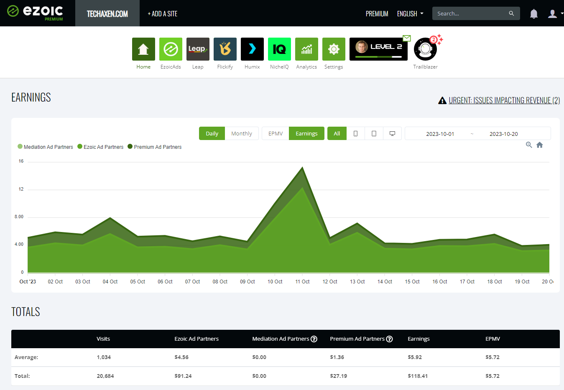The height and width of the screenshot is (390, 564).
Task: Filter earnings by tablet device
Action: 374,133
